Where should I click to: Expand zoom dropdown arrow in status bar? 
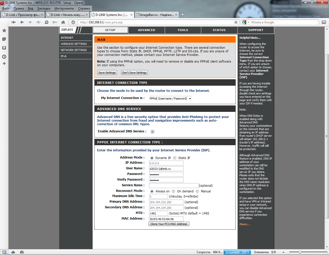283,252
